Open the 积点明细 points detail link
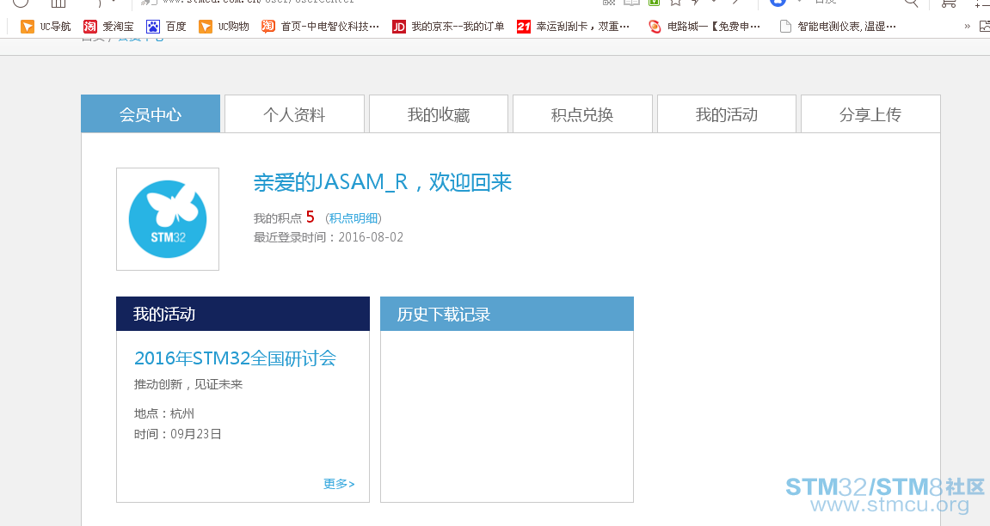This screenshot has width=990, height=526. click(x=354, y=218)
